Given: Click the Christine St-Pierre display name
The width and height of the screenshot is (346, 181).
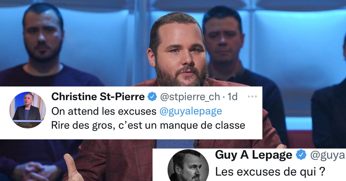Looking at the screenshot, I should pyautogui.click(x=98, y=97).
